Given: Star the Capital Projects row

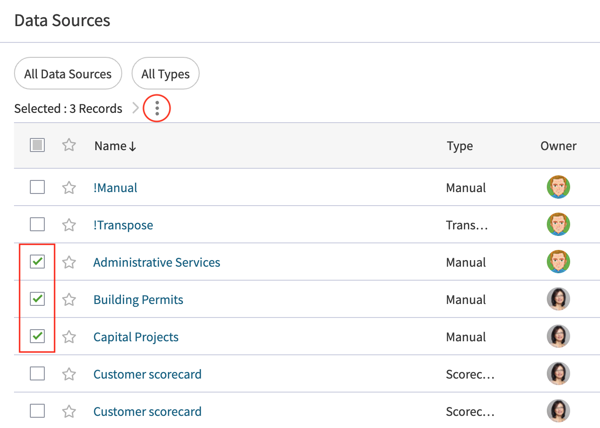Looking at the screenshot, I should 69,336.
